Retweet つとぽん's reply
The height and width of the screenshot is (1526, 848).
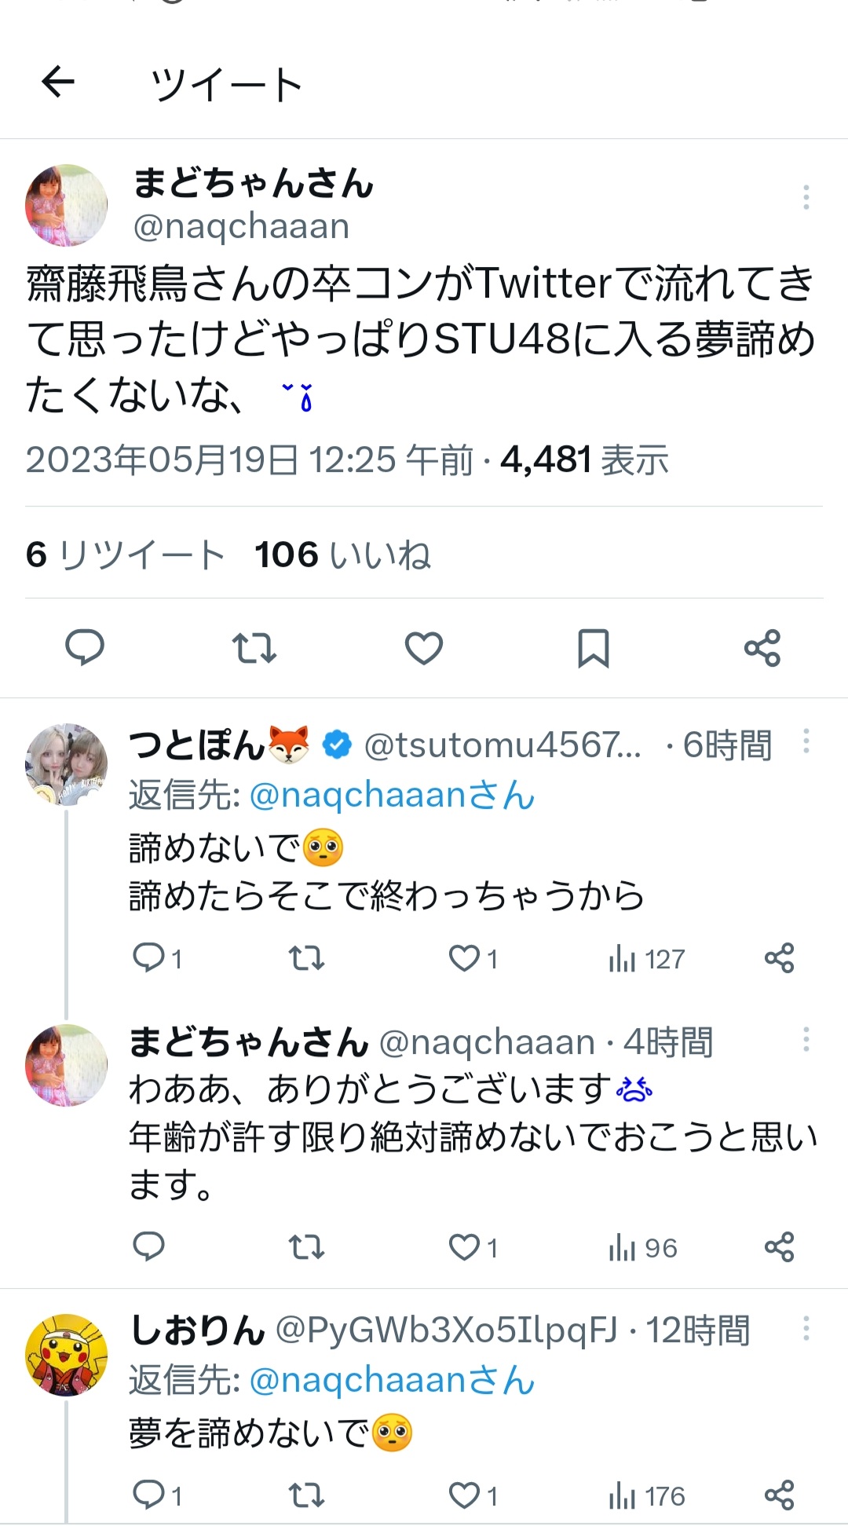point(306,959)
